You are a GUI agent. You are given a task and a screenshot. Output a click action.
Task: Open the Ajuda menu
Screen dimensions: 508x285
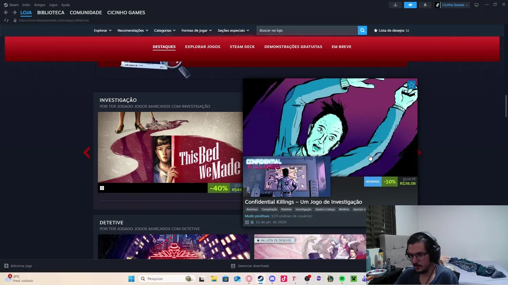(x=65, y=5)
